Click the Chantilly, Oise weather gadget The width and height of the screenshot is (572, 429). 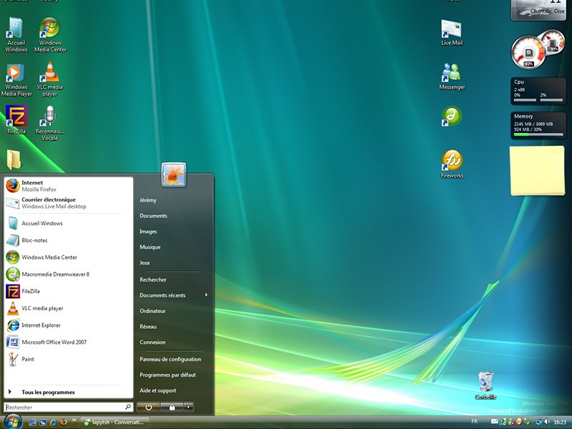539,10
